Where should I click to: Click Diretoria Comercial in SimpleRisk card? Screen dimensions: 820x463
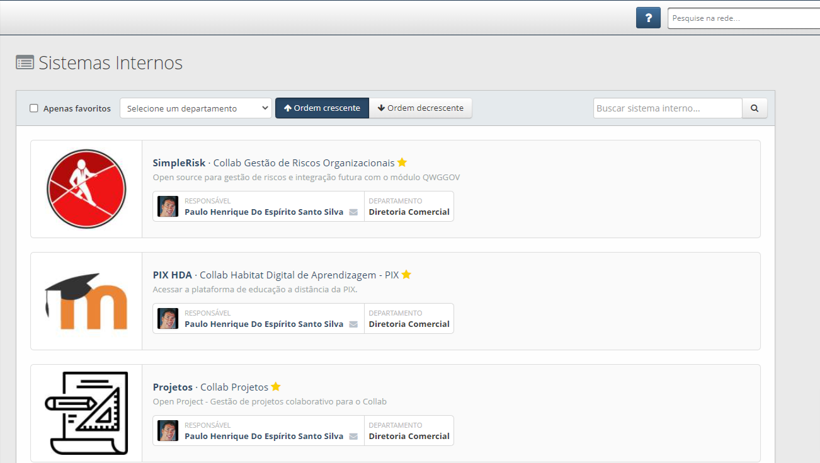coord(409,212)
